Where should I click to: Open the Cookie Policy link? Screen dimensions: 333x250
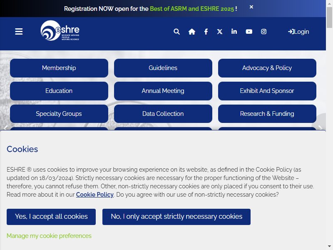point(95,195)
